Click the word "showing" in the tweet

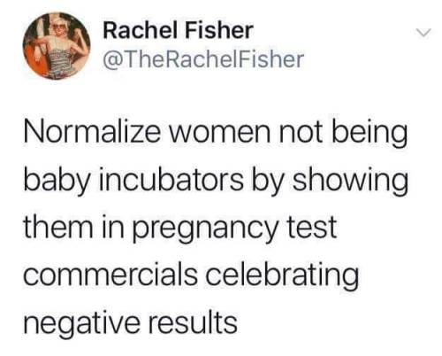pos(350,182)
